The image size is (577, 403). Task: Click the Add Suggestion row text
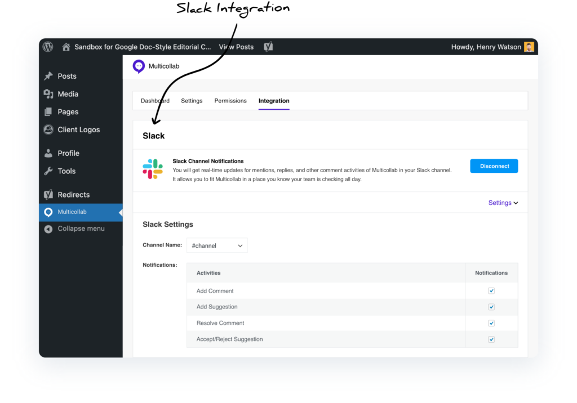pyautogui.click(x=217, y=307)
